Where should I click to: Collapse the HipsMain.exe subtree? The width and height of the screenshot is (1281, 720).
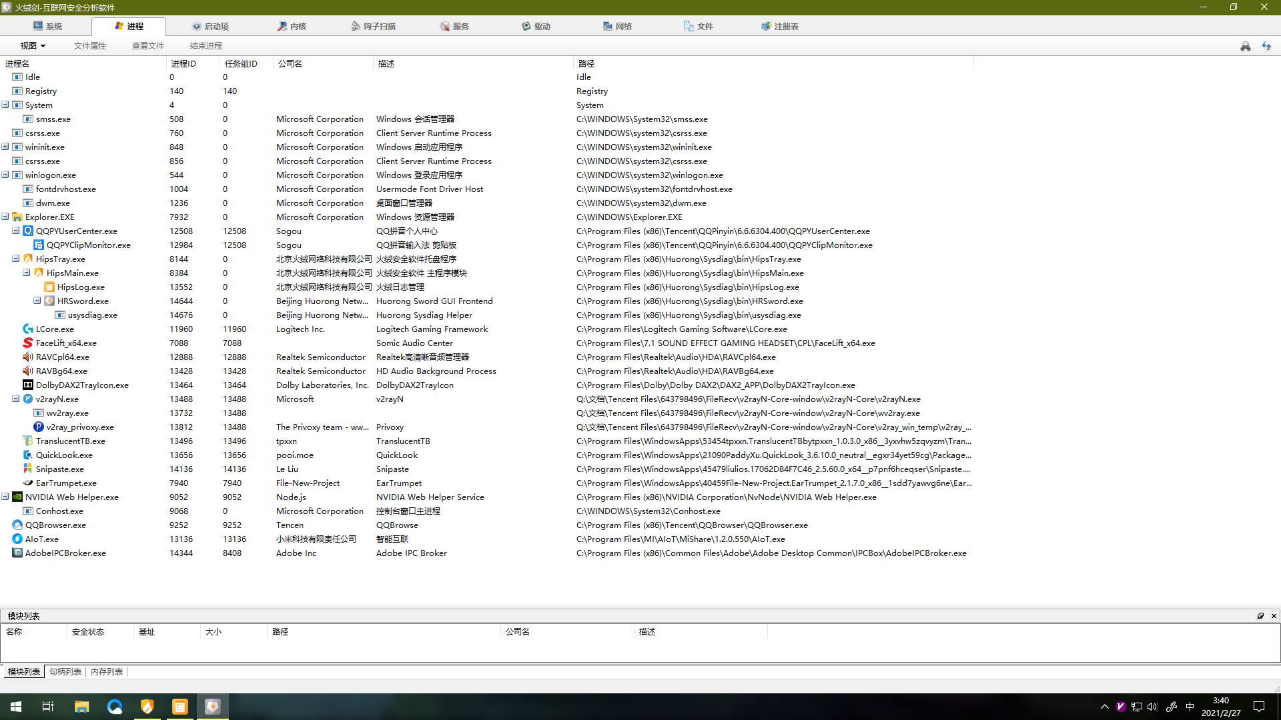pyautogui.click(x=27, y=273)
